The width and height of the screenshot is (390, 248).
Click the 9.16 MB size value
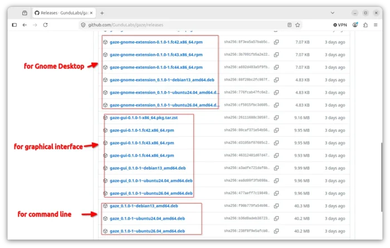(302, 118)
